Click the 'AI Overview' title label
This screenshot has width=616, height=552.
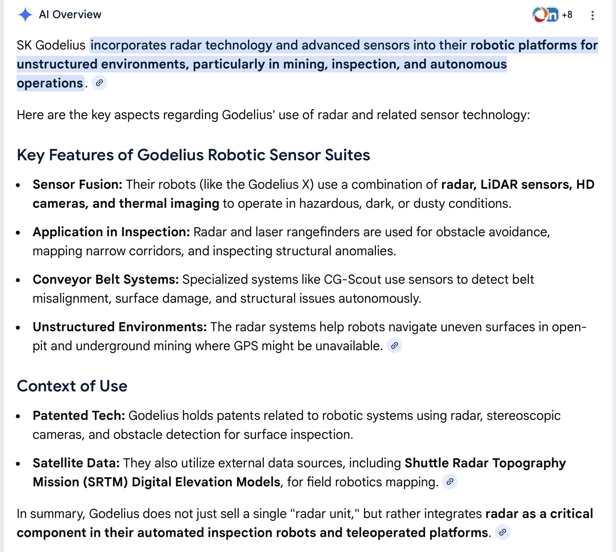point(70,15)
